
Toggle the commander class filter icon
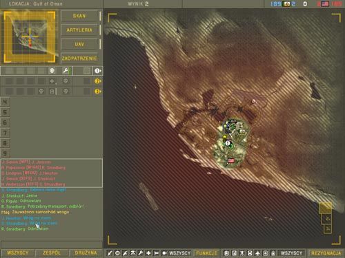(x=164, y=253)
